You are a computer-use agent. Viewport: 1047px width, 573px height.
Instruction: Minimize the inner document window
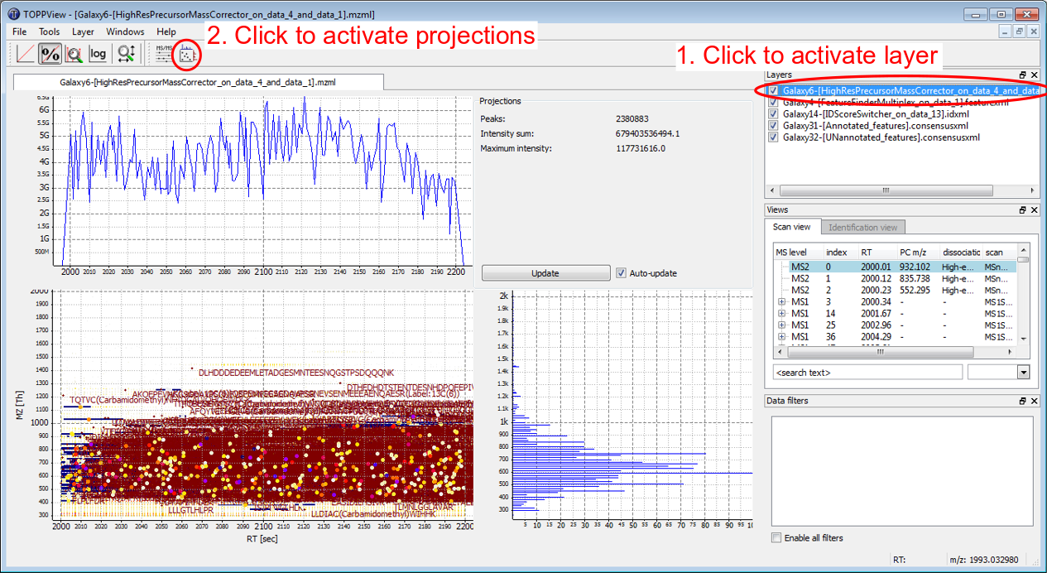pyautogui.click(x=1006, y=31)
